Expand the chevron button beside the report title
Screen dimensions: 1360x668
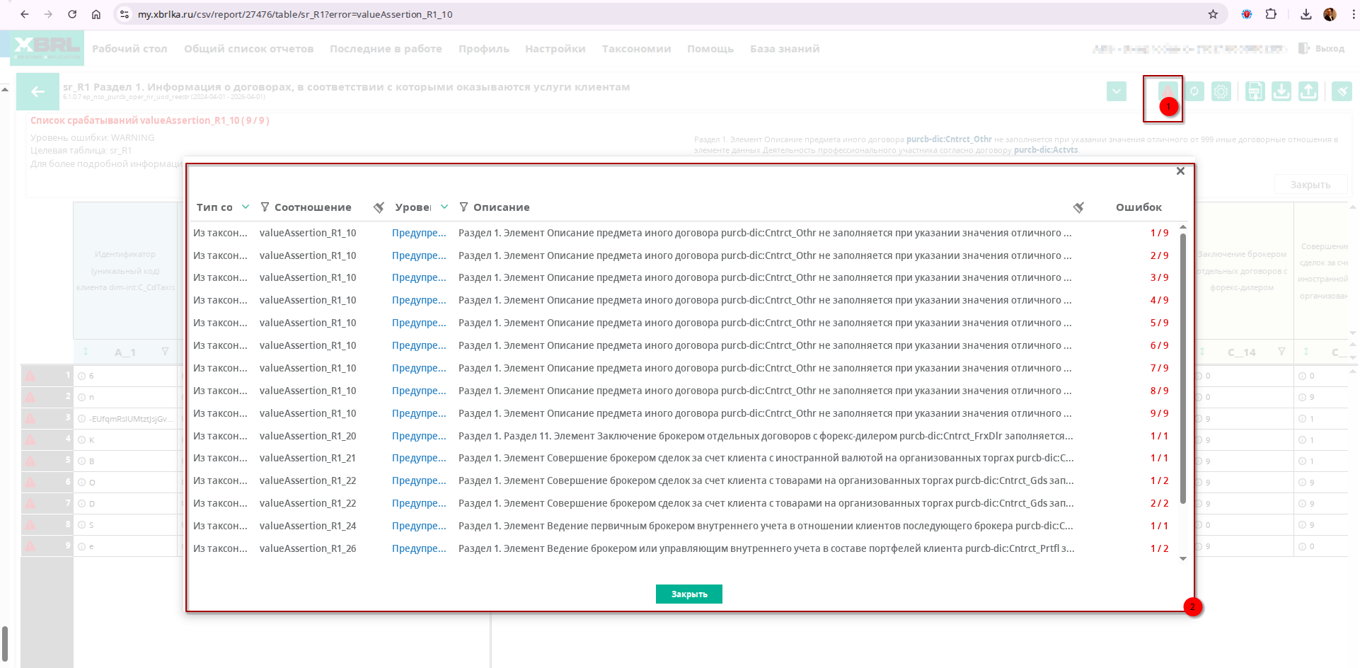click(x=1117, y=91)
